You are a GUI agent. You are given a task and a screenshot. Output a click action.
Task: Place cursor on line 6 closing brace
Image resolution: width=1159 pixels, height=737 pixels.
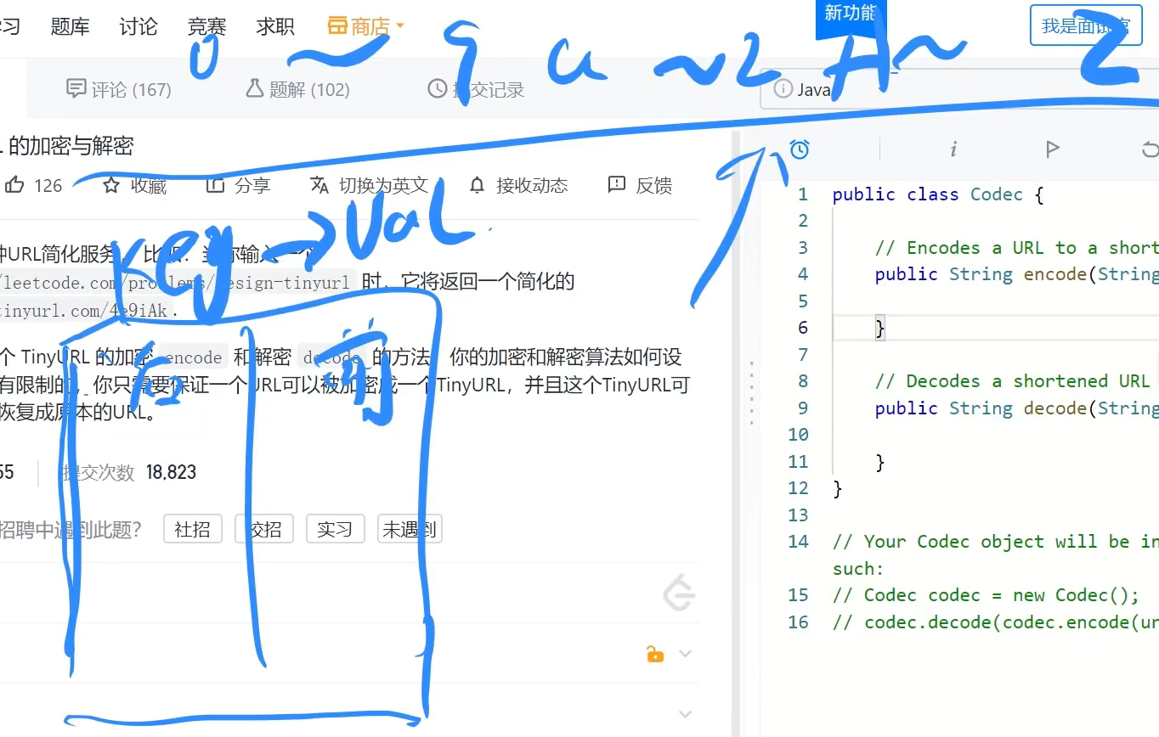(880, 328)
